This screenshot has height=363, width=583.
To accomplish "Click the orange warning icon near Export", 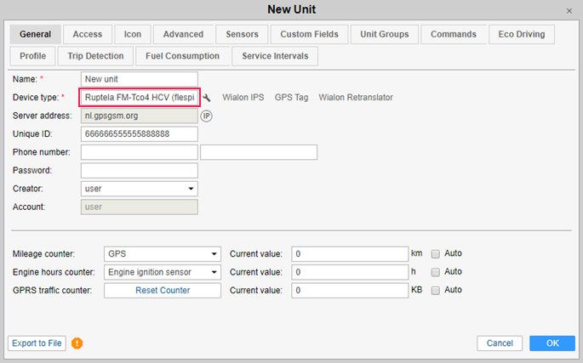I will 77,343.
